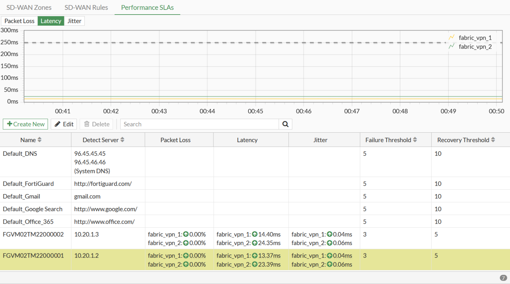Sort by Failure Threshold column arrows

click(x=415, y=140)
